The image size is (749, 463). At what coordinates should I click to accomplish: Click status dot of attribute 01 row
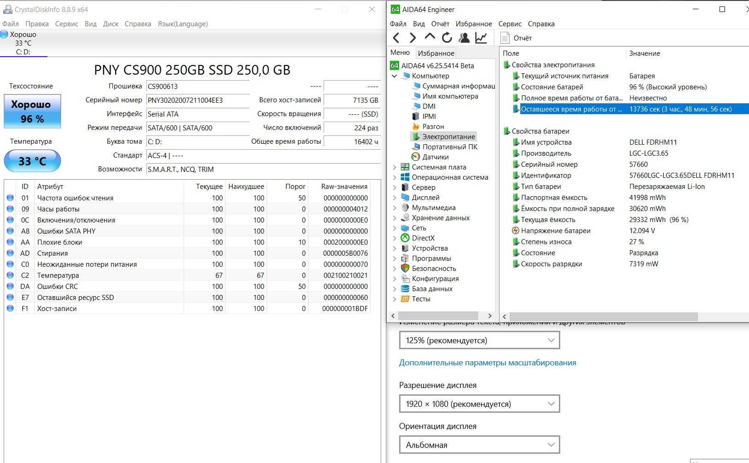10,198
